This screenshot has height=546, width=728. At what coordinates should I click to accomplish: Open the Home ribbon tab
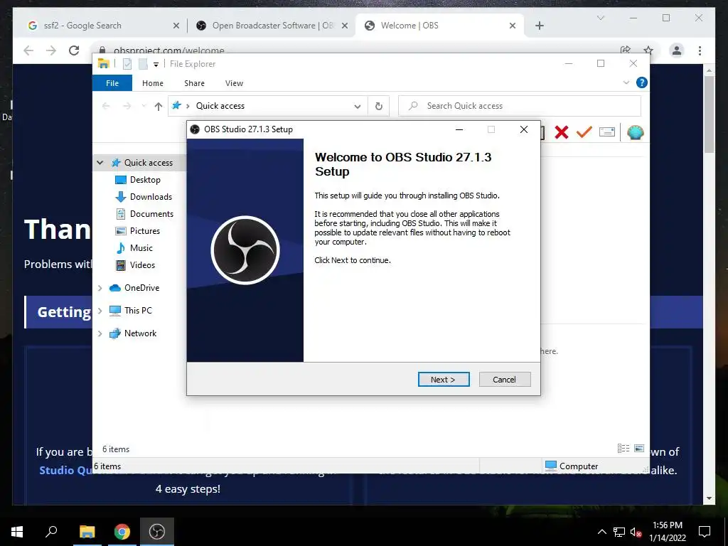coord(152,83)
